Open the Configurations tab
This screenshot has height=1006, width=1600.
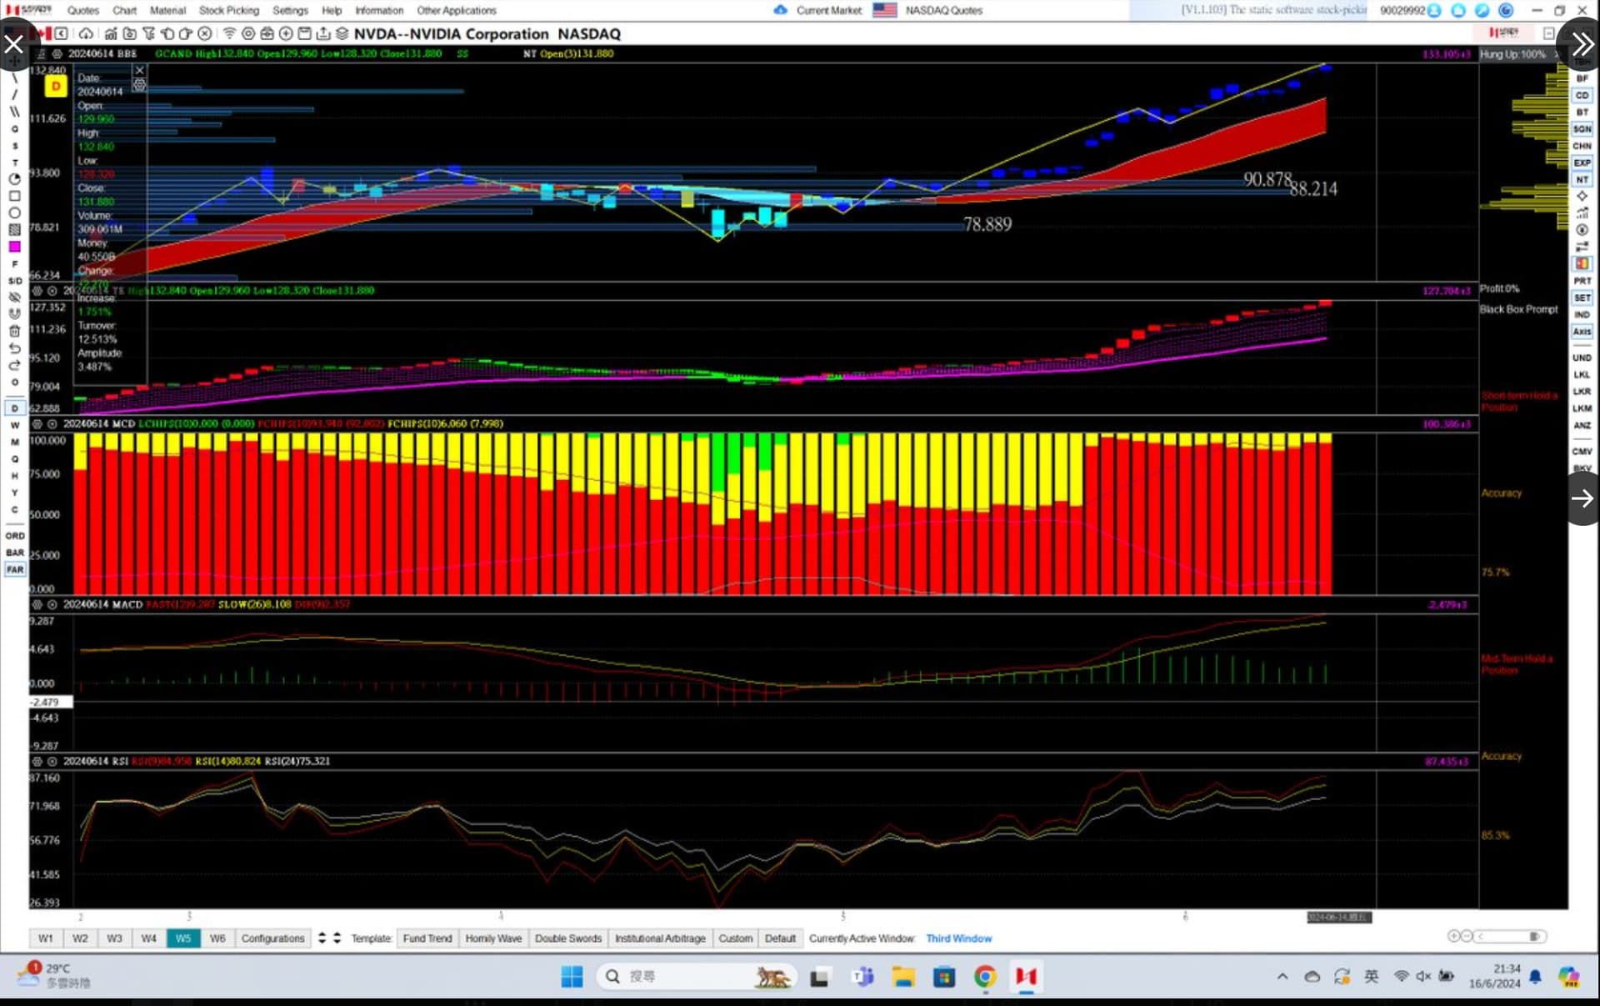[x=272, y=938]
